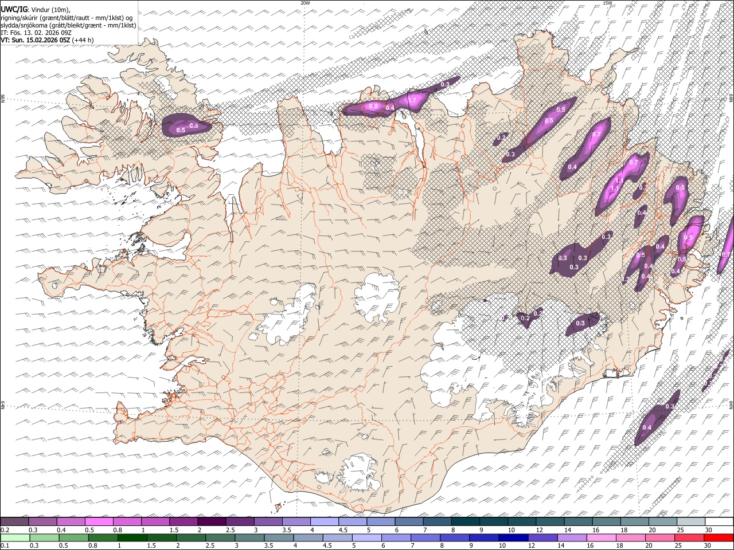The height and width of the screenshot is (550, 734).
Task: Click the 'rigning/skúrir' legend description line
Action: tap(67, 18)
